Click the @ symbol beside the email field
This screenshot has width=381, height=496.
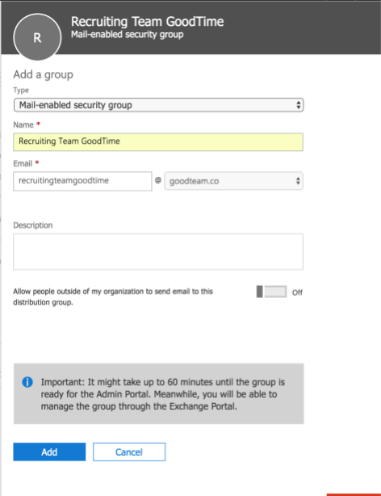click(158, 180)
